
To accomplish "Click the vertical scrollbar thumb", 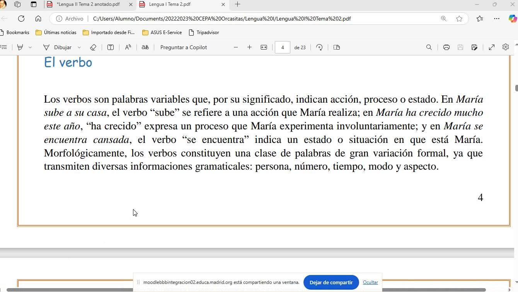I will [516, 88].
